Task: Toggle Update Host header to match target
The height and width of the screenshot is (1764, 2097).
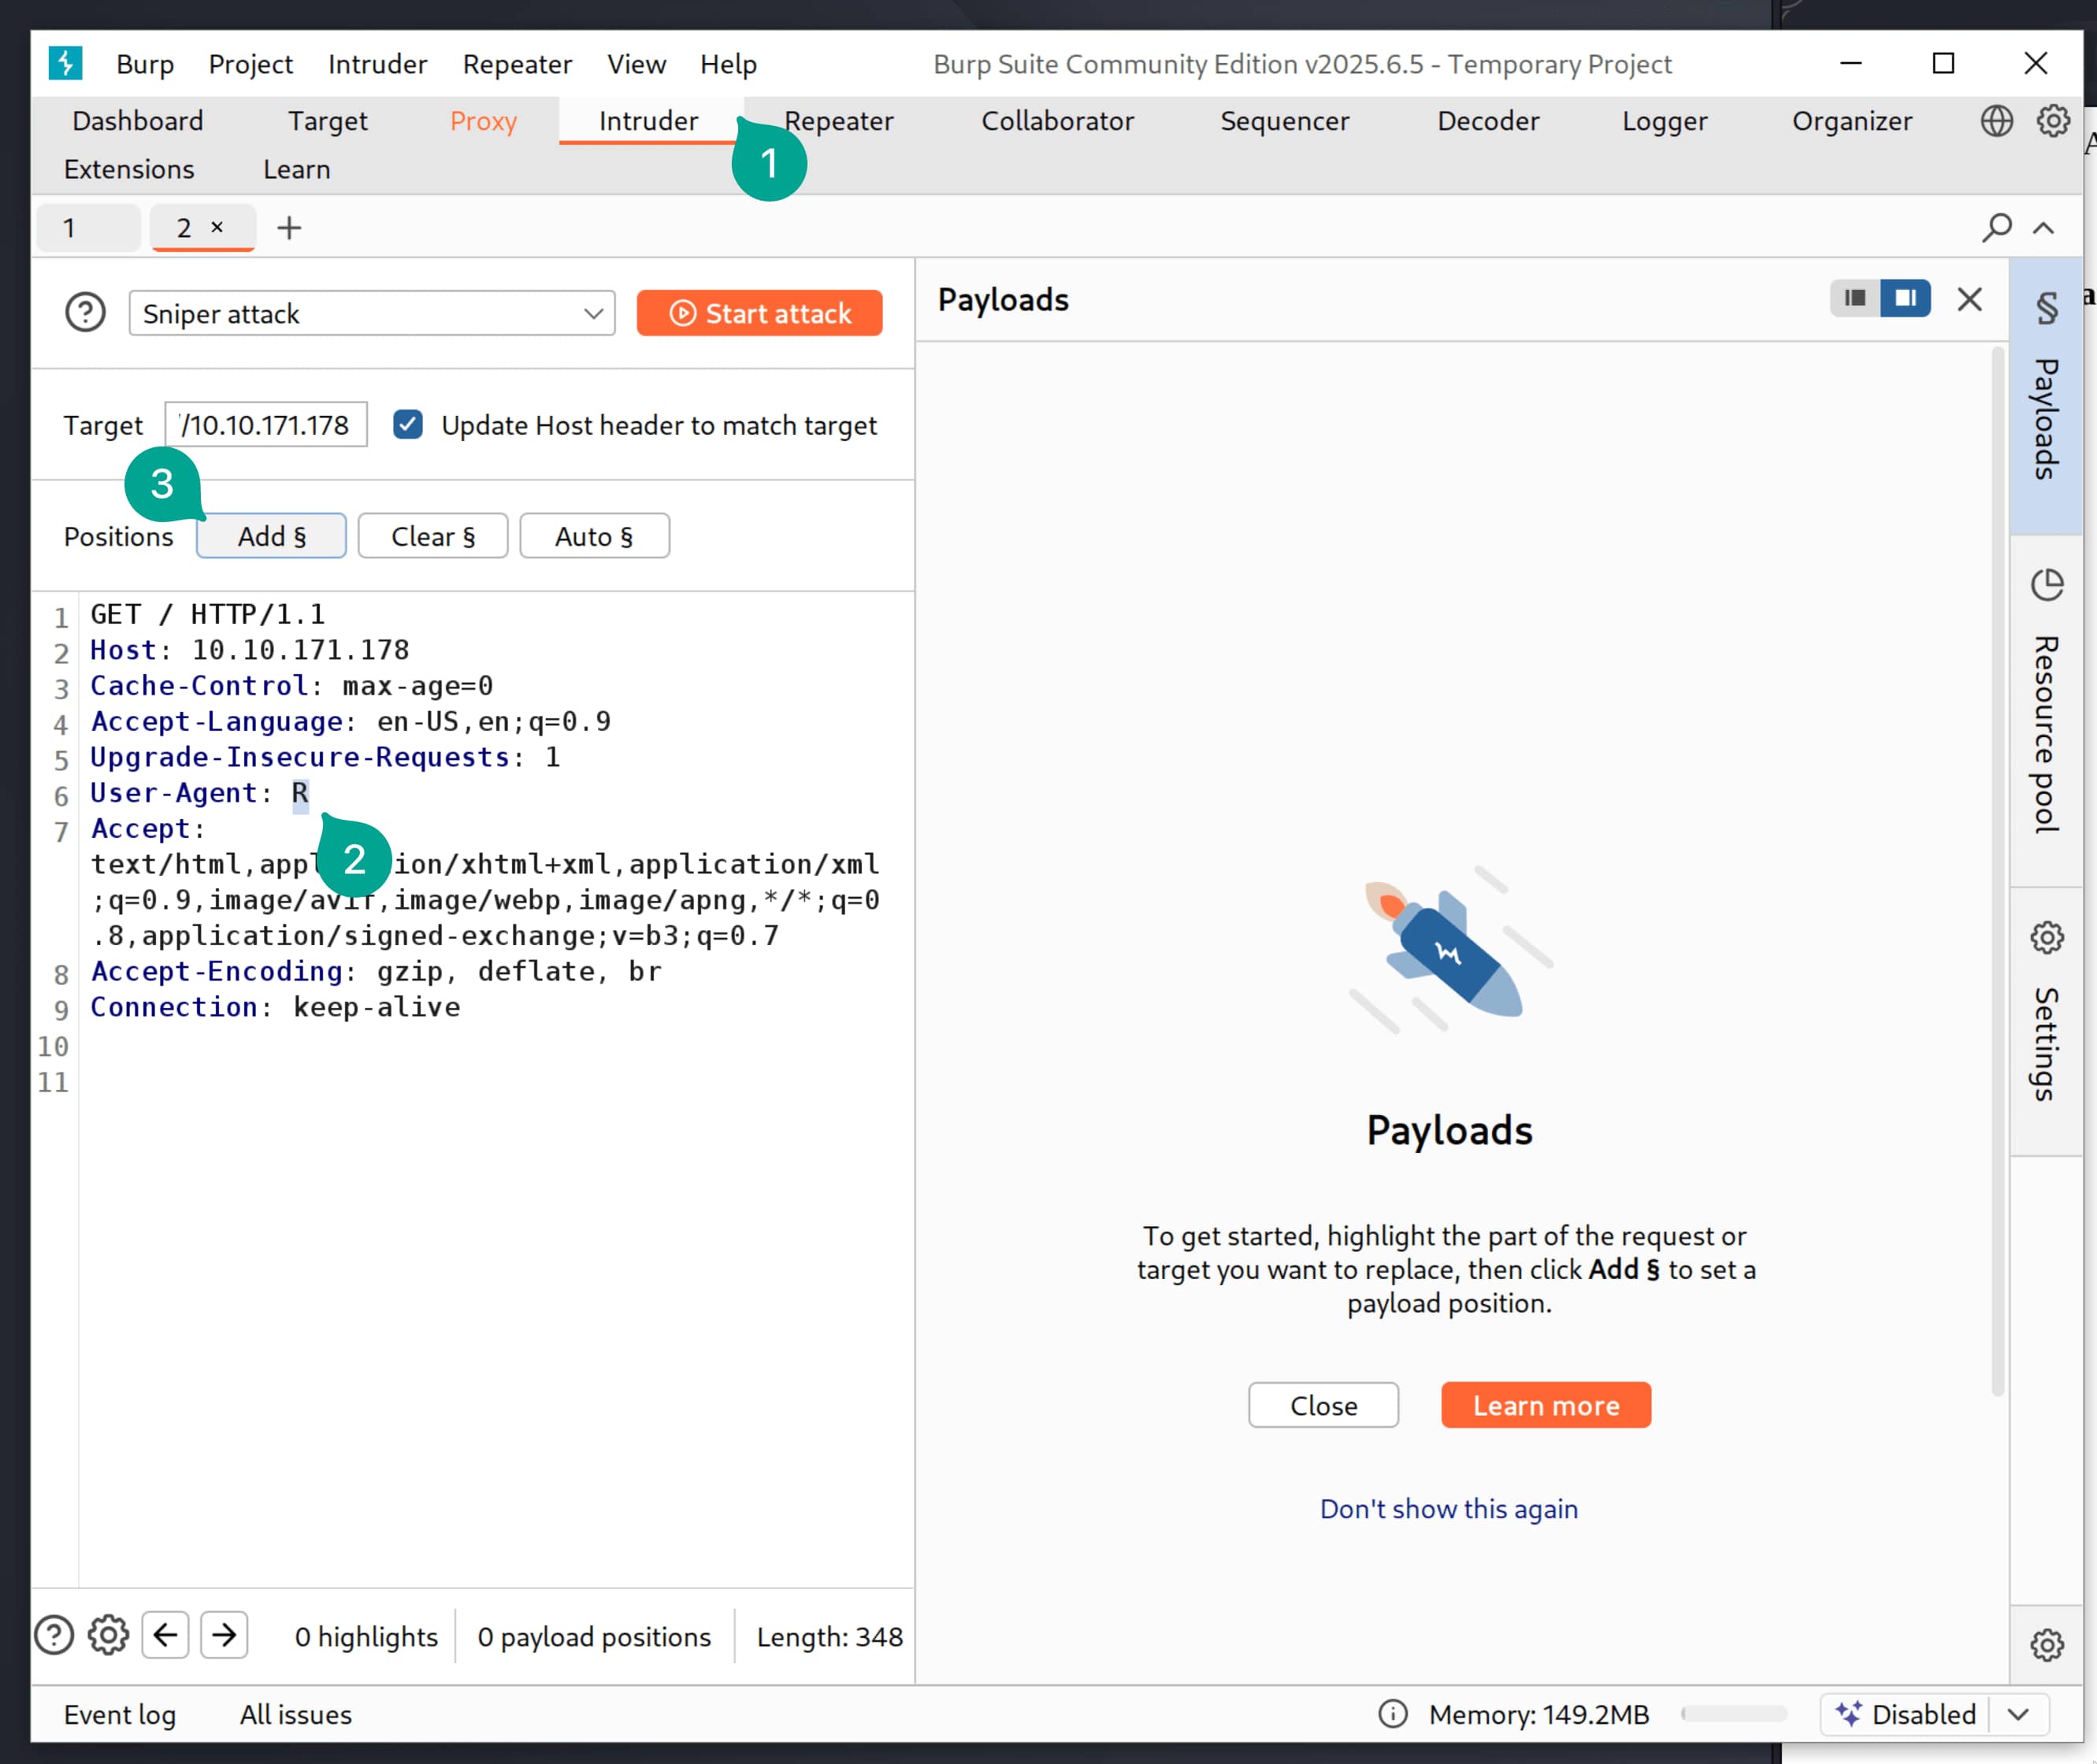Action: [x=408, y=425]
